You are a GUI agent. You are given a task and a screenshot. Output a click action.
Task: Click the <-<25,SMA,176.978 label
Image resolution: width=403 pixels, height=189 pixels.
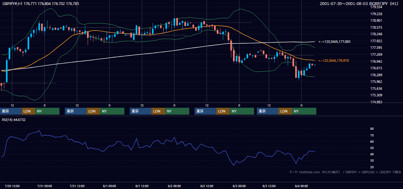[334, 60]
